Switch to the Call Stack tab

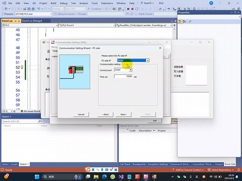pyautogui.click(x=125, y=164)
